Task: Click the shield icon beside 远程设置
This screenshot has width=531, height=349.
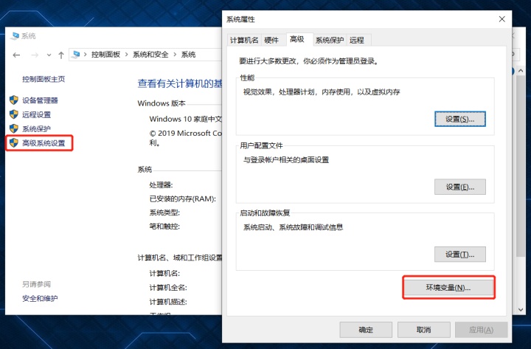Action: tap(14, 114)
